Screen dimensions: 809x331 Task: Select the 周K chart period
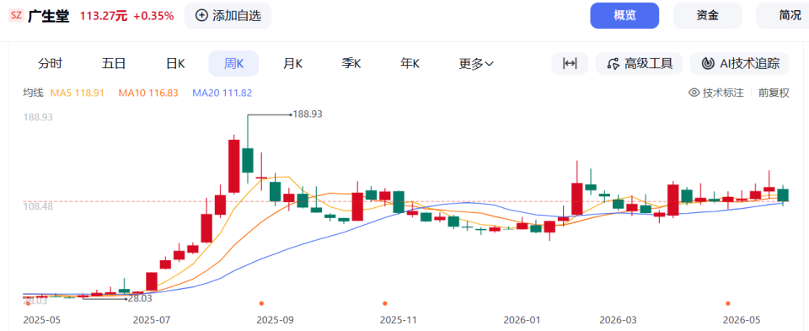(x=233, y=63)
